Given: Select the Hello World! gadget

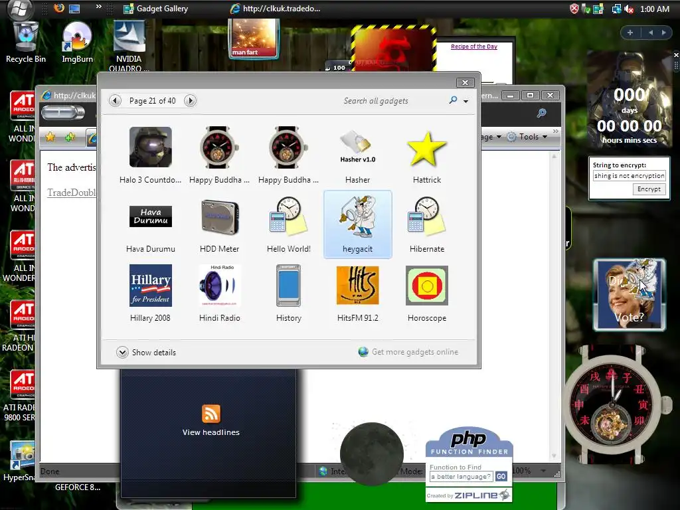Looking at the screenshot, I should pyautogui.click(x=288, y=224).
